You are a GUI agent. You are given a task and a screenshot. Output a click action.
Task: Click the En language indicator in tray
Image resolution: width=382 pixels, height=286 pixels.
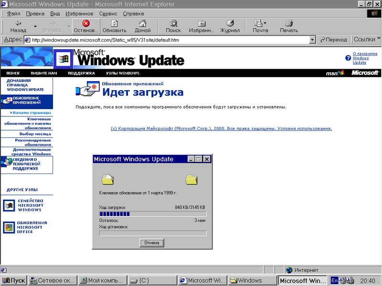(335, 280)
